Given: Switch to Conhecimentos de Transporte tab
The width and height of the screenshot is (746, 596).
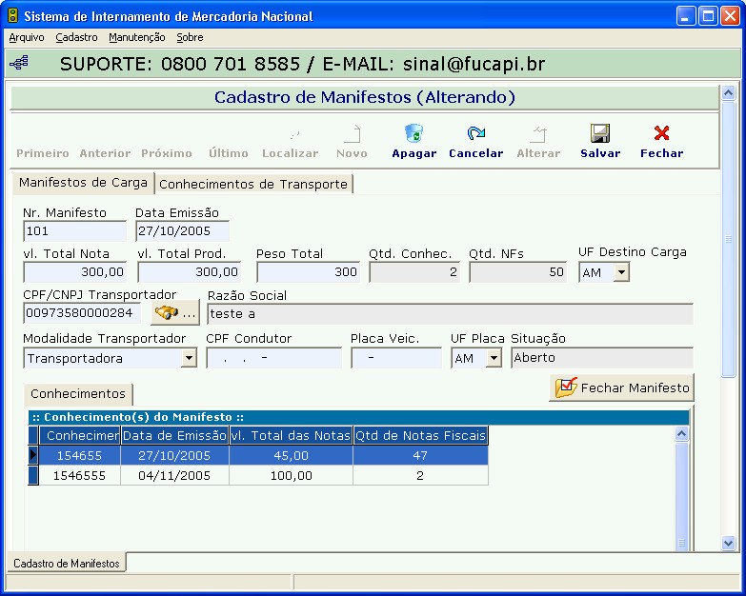Looking at the screenshot, I should coord(253,184).
